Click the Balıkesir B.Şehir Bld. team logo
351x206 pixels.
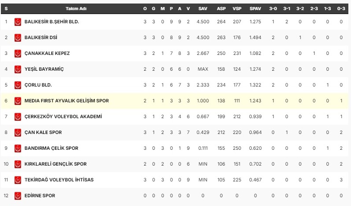18,22
